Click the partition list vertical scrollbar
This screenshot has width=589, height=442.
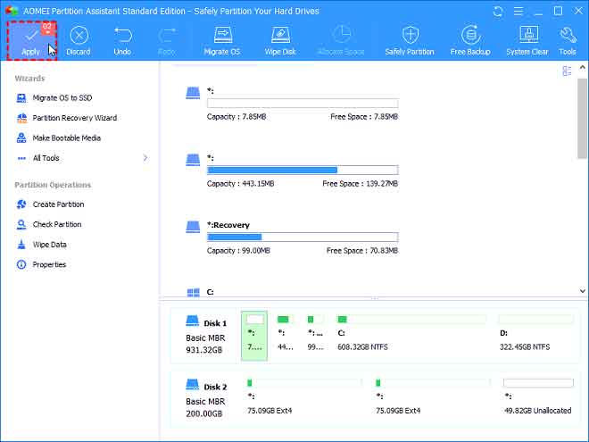tap(582, 119)
